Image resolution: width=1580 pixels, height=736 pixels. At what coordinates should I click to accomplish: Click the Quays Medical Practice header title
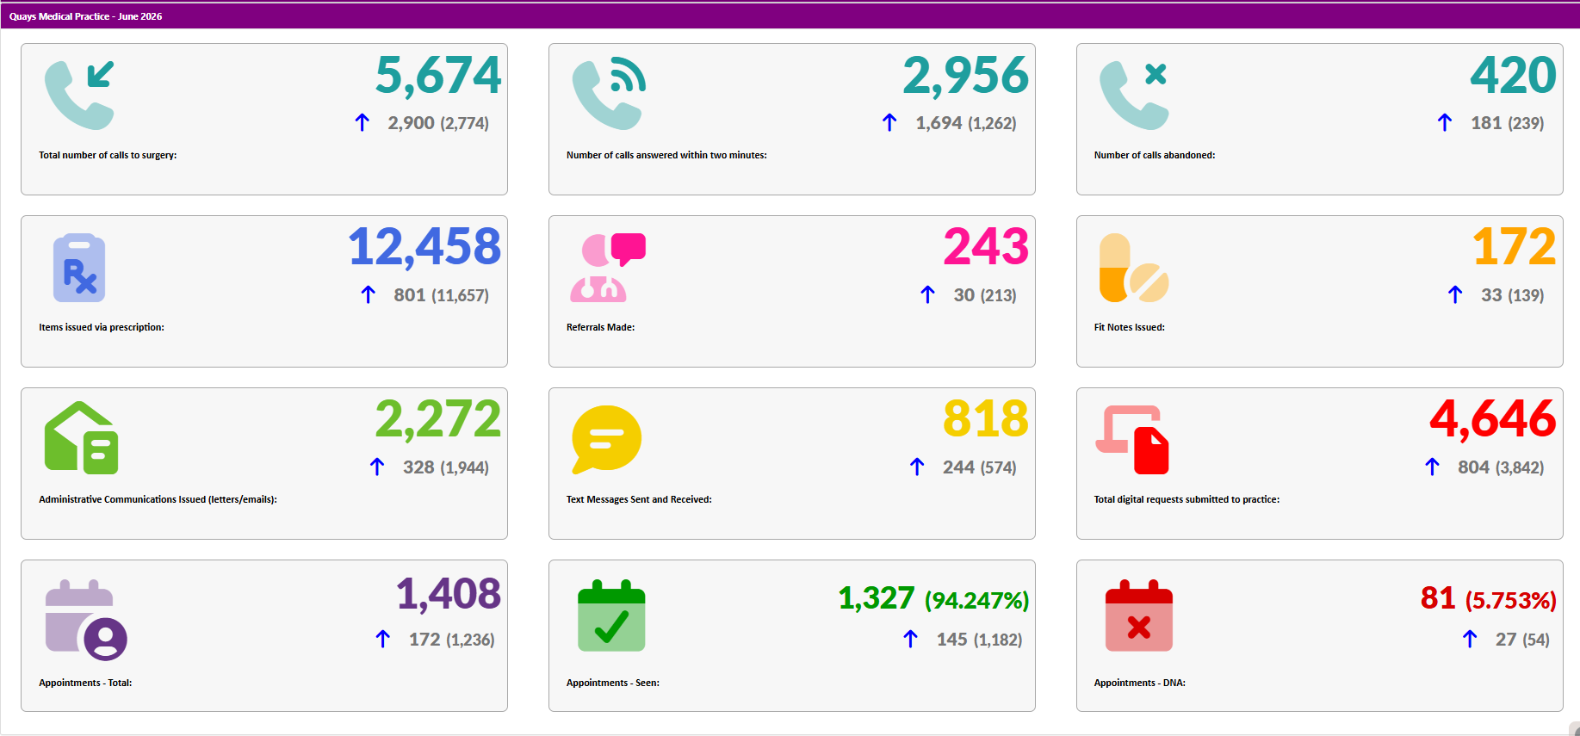point(85,16)
